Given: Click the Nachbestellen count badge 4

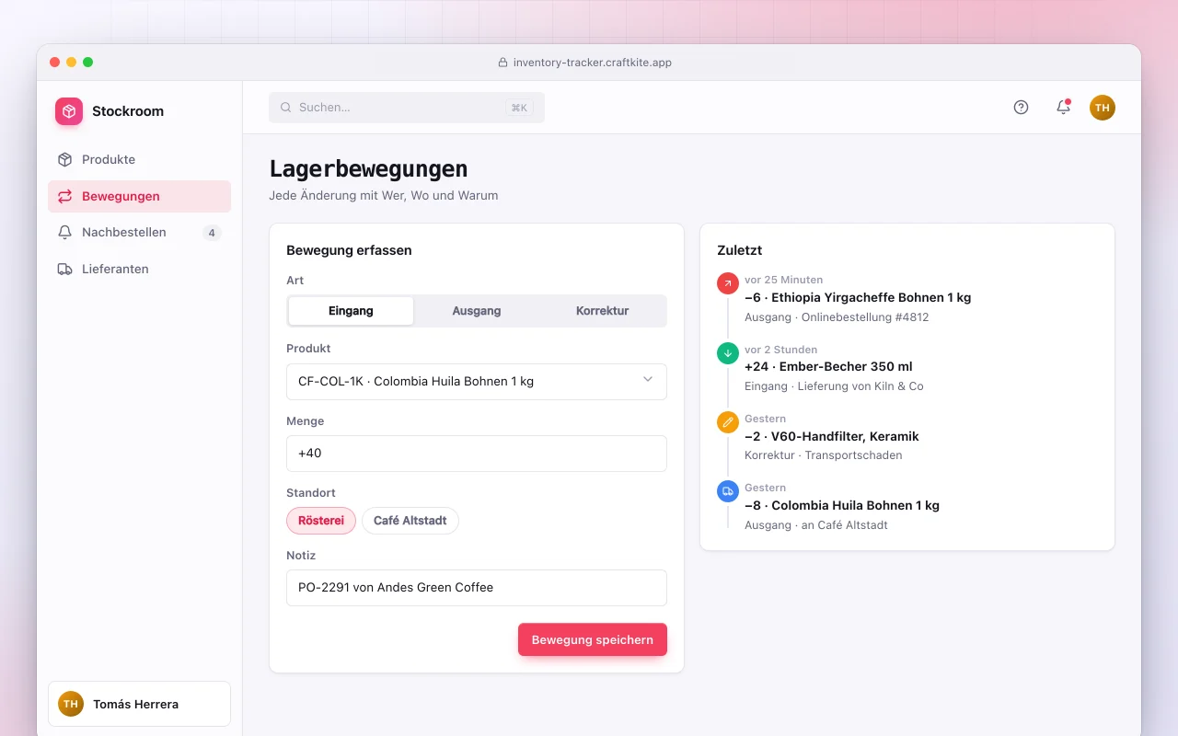Looking at the screenshot, I should tap(212, 233).
